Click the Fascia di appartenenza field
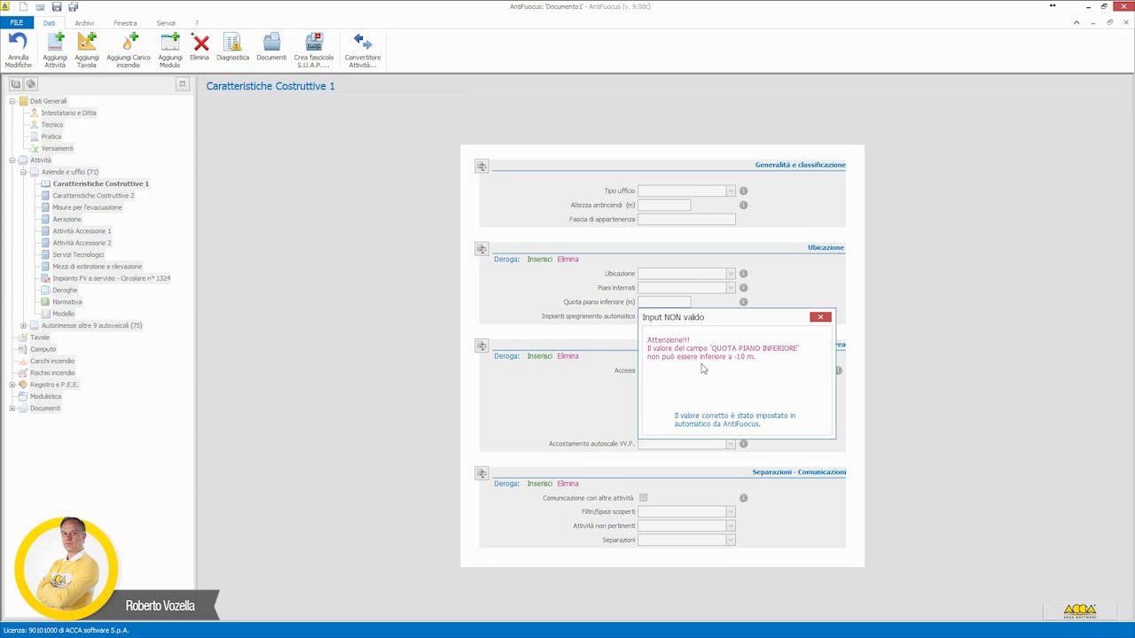Screen dimensions: 1135x638 click(x=686, y=219)
